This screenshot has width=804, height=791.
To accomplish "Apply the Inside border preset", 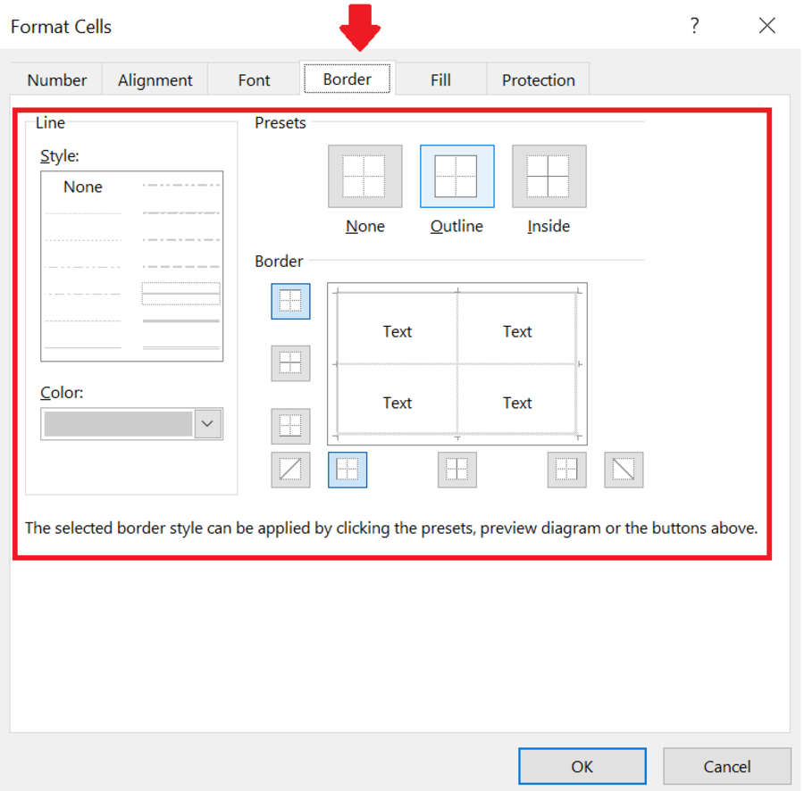I will [549, 176].
